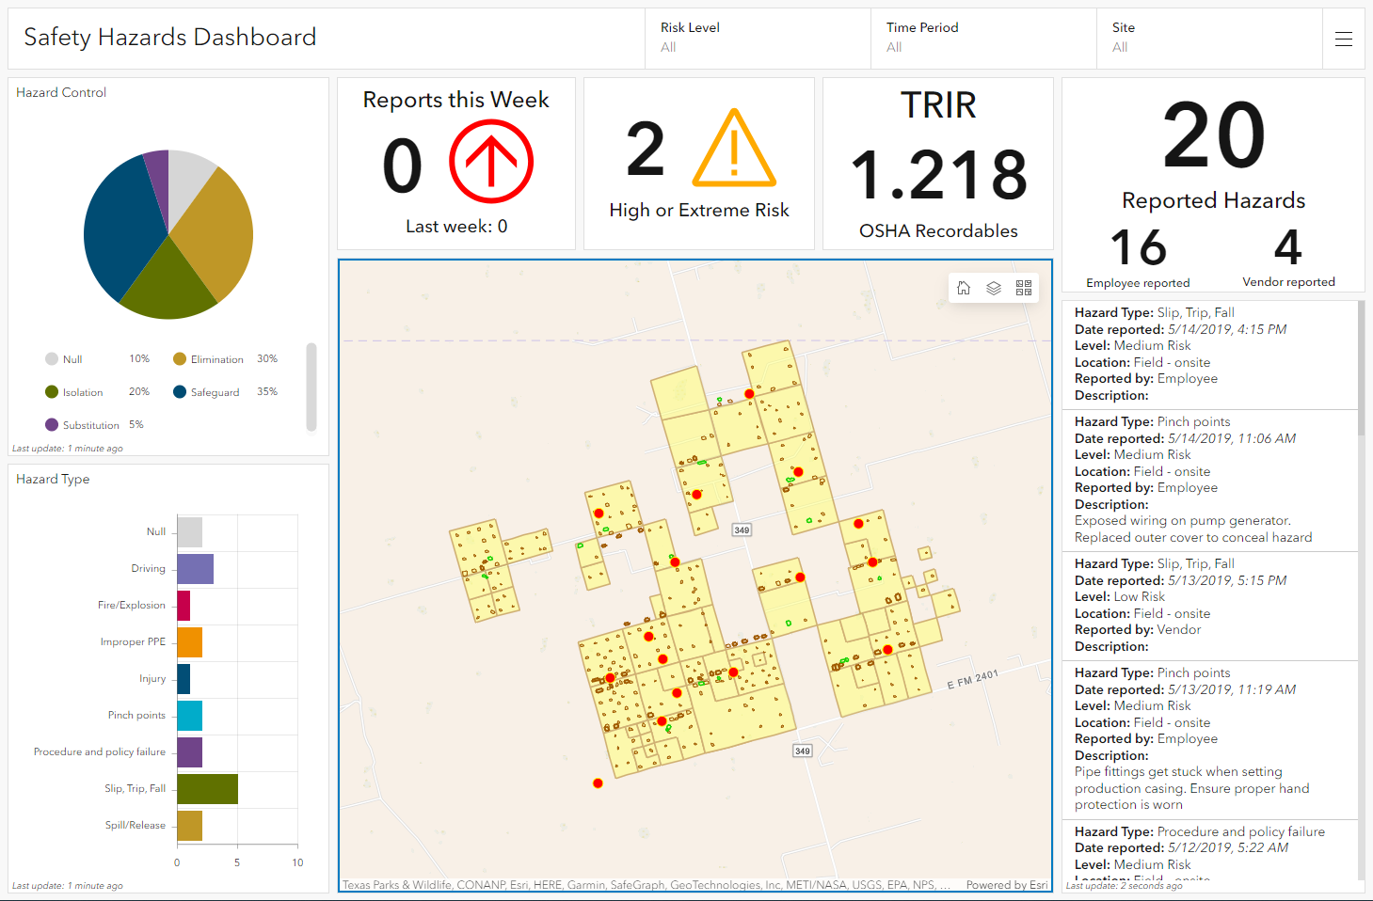Click the orange warning triangle icon
The image size is (1373, 901).
734,150
